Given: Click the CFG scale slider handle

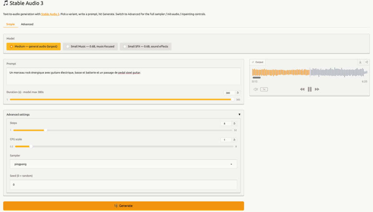Looking at the screenshot, I should tap(31, 147).
